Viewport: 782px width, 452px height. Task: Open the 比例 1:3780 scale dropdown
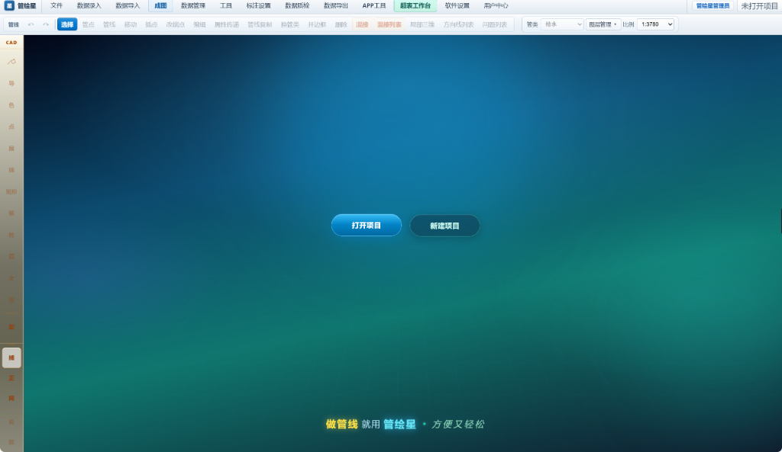(655, 24)
